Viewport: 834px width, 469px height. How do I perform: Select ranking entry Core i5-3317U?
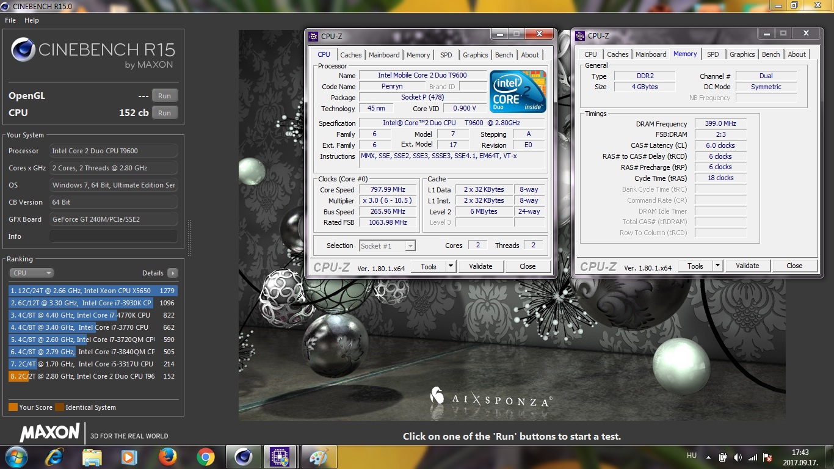coord(93,364)
